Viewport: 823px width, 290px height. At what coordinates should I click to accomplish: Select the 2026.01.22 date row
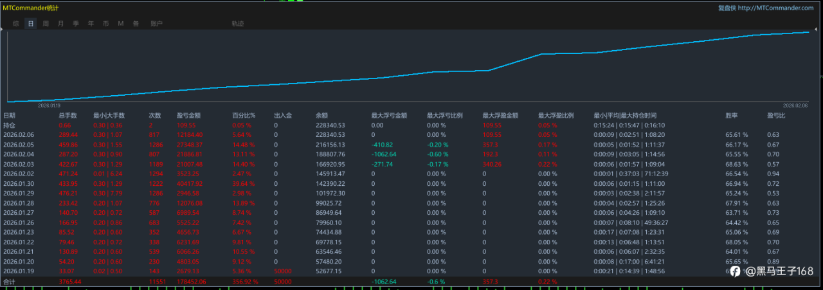(19, 242)
